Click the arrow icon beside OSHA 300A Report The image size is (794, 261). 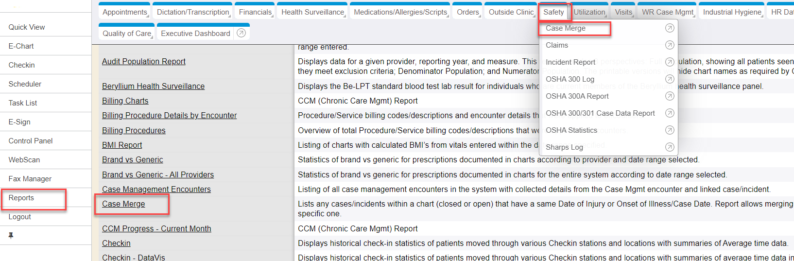(x=670, y=96)
